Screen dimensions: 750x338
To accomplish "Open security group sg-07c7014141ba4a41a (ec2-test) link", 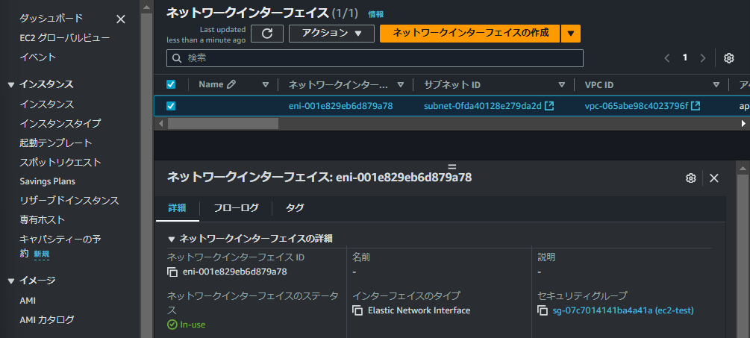I will tap(623, 310).
